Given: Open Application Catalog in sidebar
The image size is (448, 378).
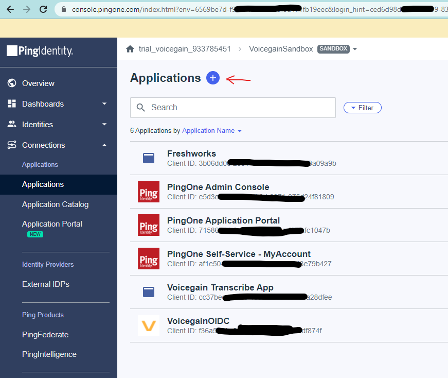Looking at the screenshot, I should (56, 204).
